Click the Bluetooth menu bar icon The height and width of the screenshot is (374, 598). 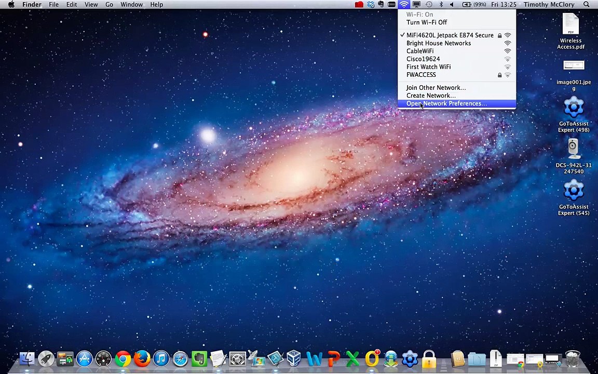[441, 5]
